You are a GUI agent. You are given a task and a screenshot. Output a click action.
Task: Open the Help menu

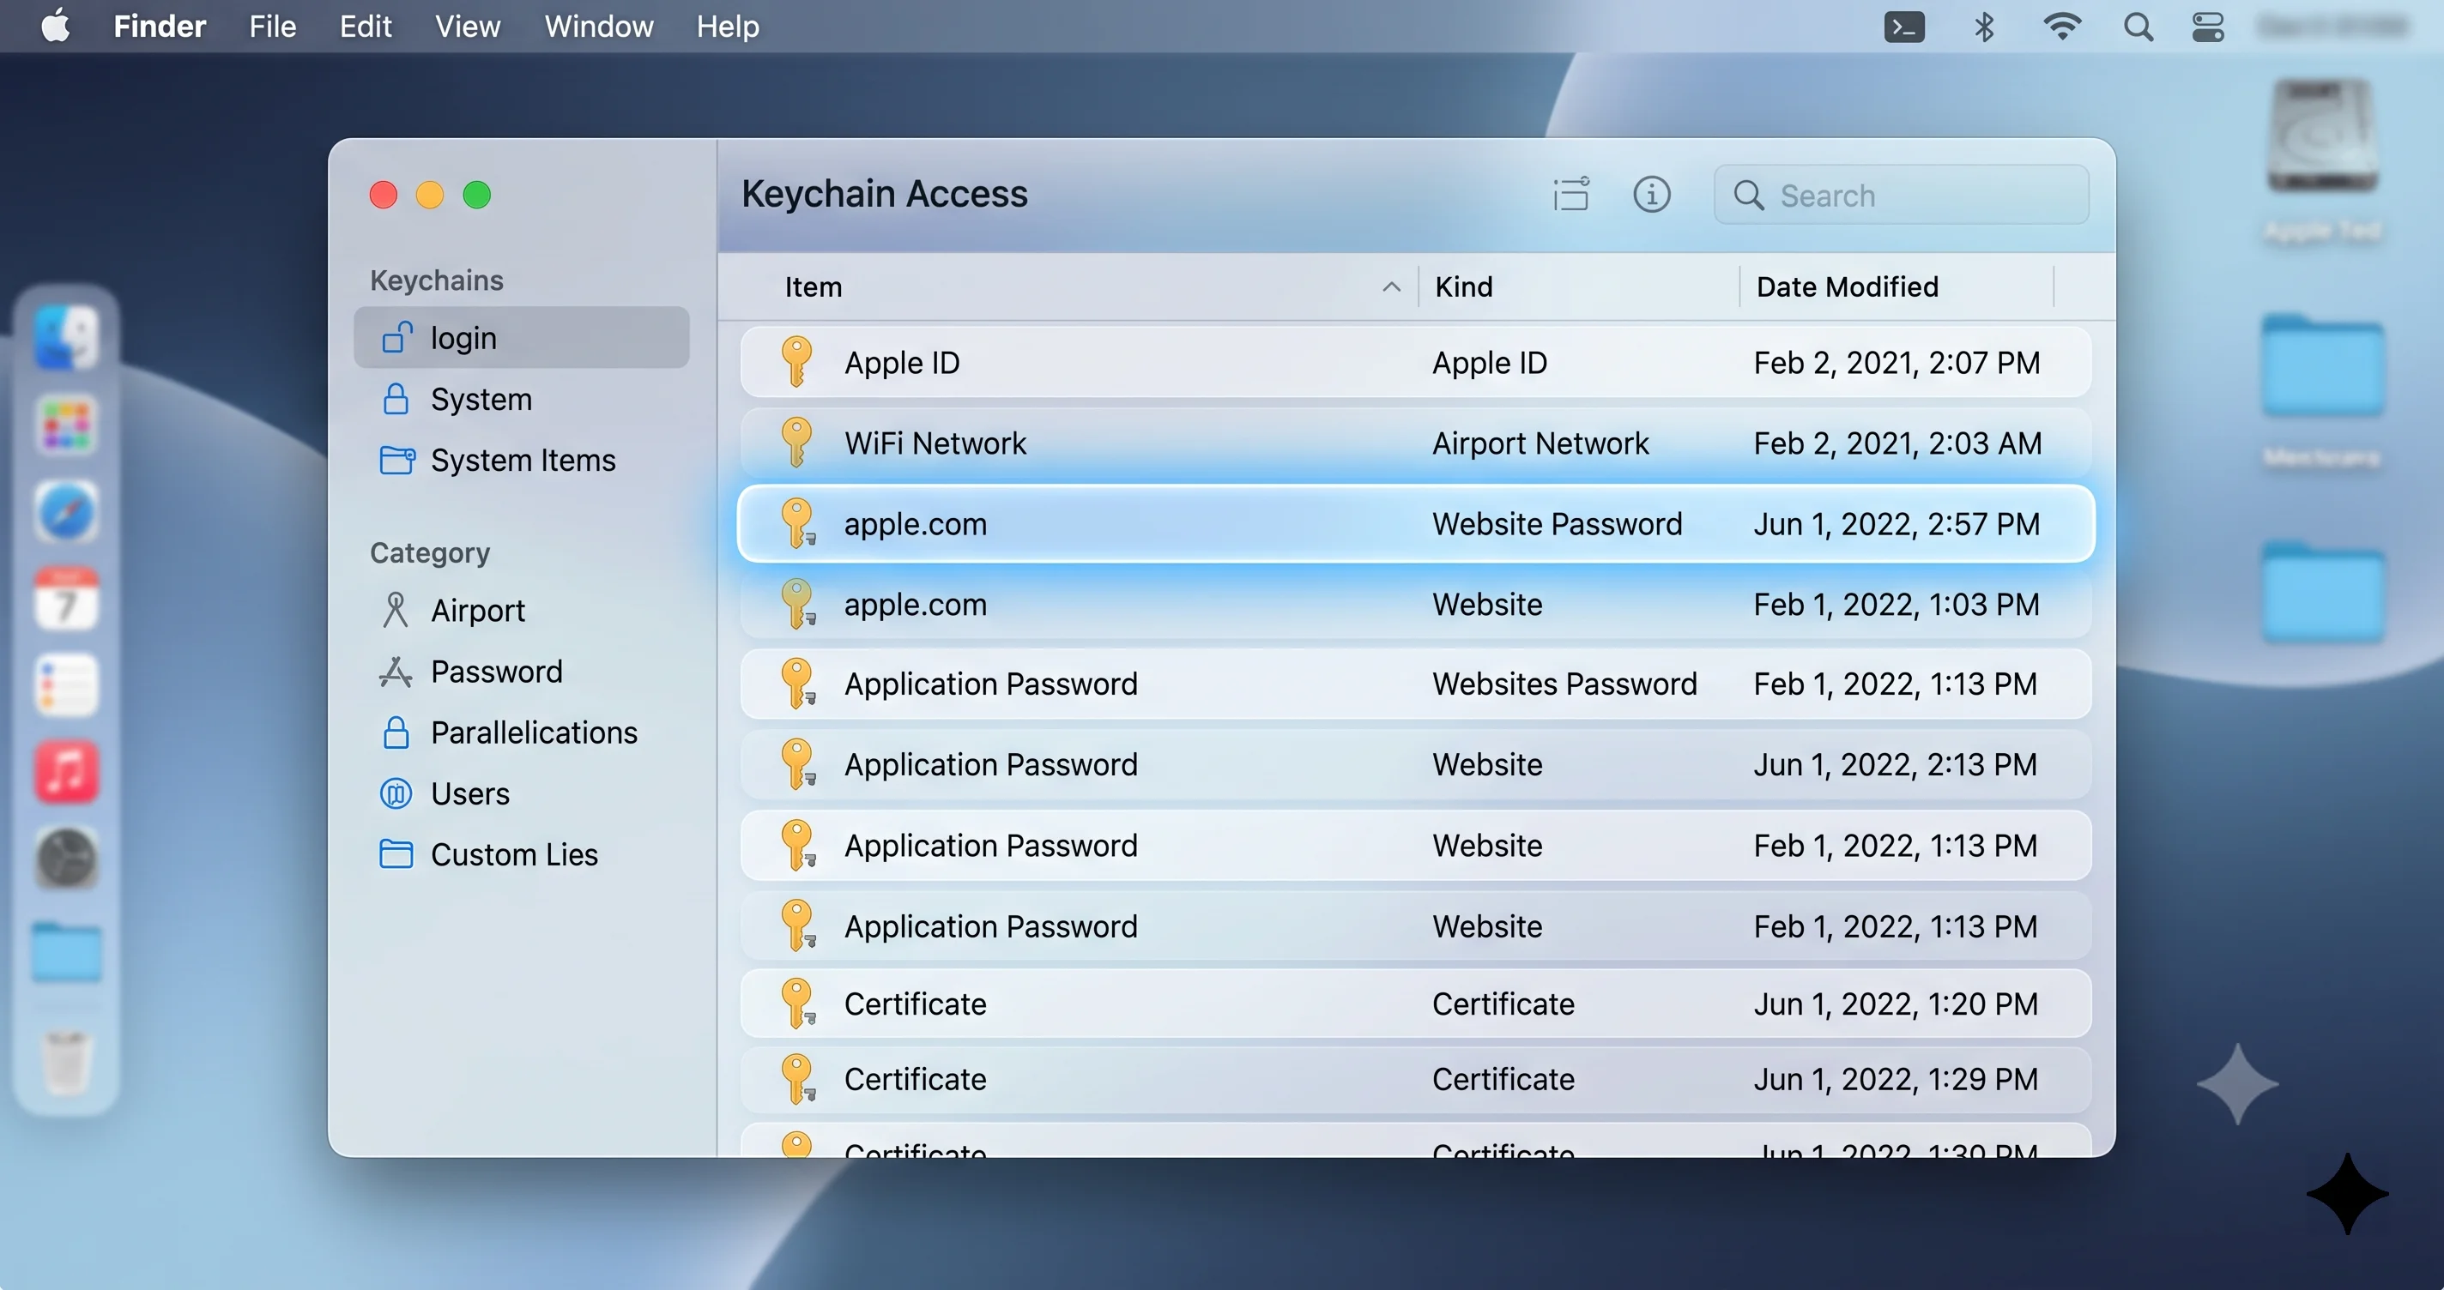(728, 27)
